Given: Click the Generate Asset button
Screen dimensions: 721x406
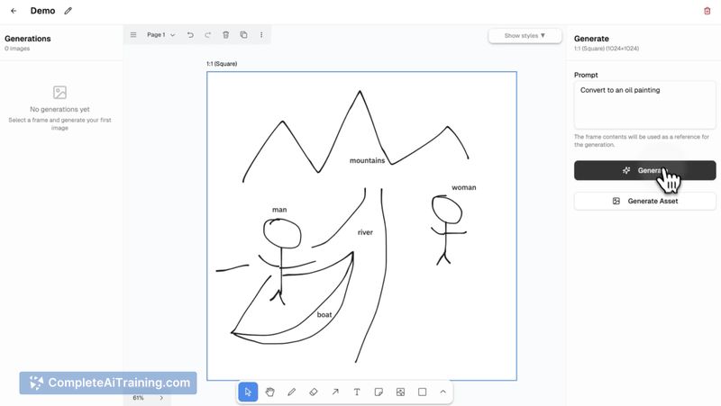Looking at the screenshot, I should [644, 201].
